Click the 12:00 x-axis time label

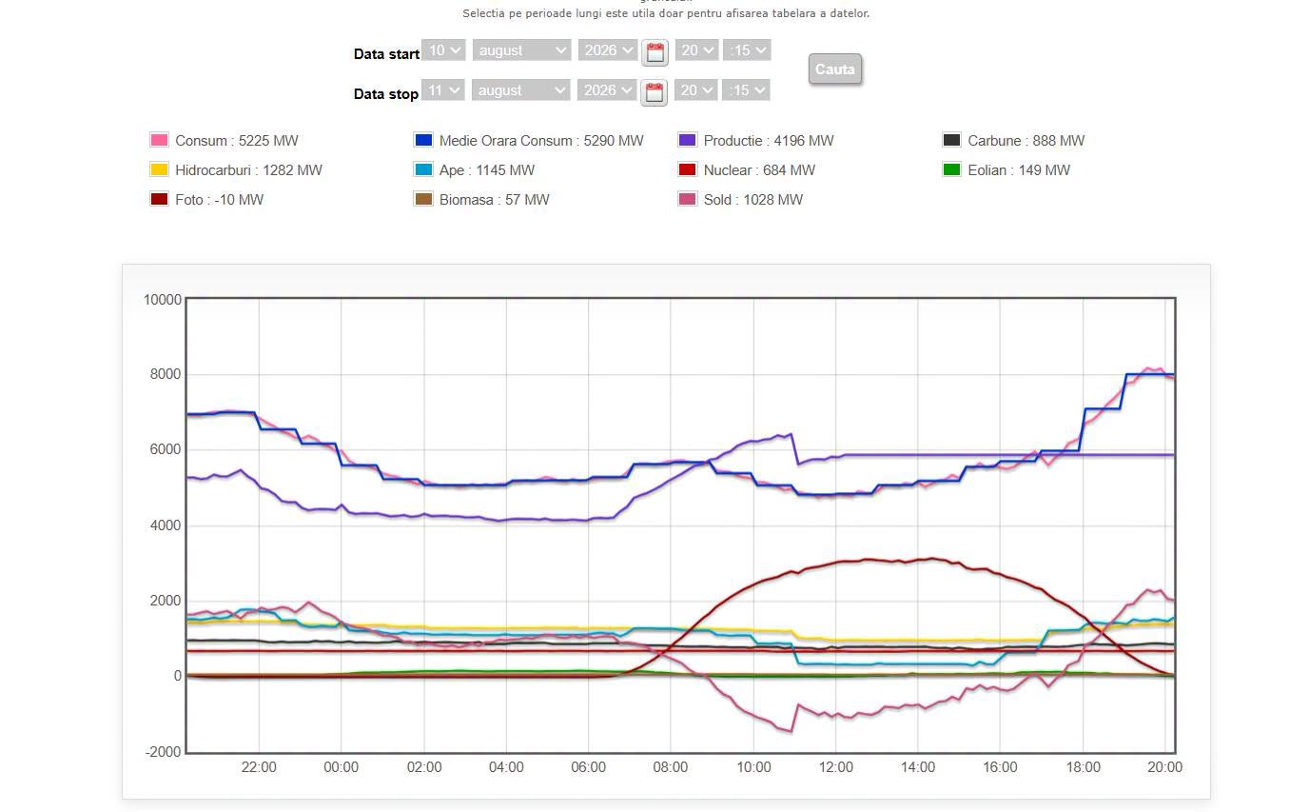(x=836, y=767)
